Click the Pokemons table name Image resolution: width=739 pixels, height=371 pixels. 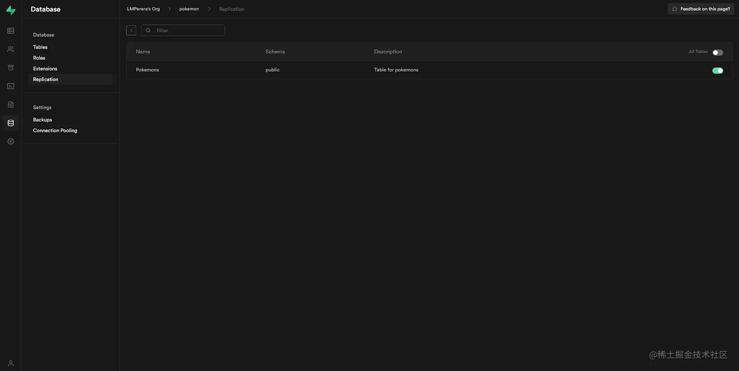(147, 70)
